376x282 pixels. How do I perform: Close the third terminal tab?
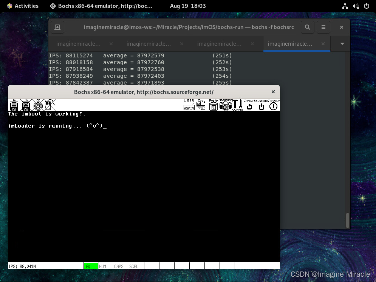click(252, 44)
